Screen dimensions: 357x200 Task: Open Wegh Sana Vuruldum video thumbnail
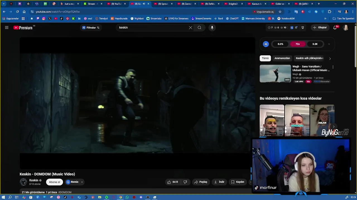[x=275, y=74]
